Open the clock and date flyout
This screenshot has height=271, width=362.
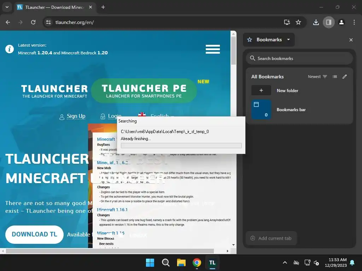coord(336,263)
